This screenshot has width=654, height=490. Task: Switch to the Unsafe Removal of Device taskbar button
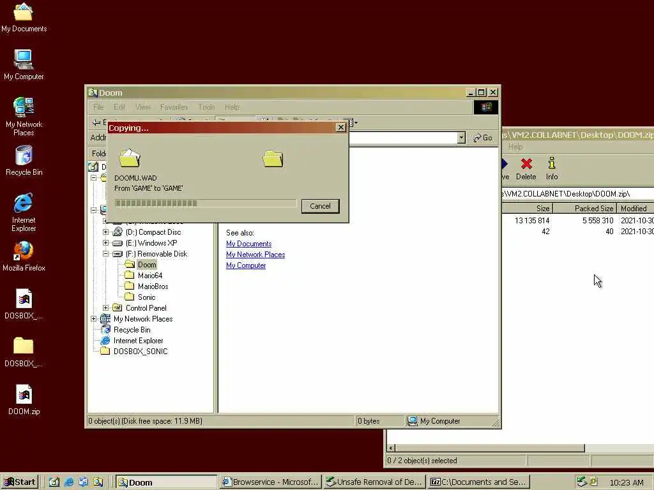(374, 482)
